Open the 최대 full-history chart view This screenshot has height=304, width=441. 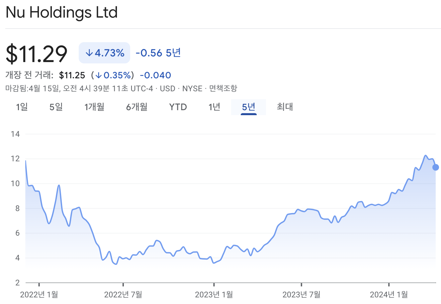pyautogui.click(x=285, y=107)
